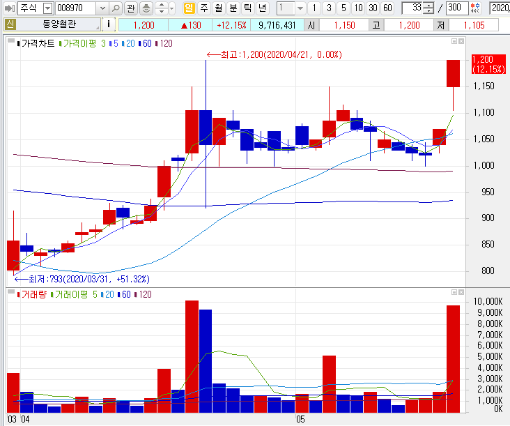This screenshot has height=426, width=510.
Task: Click the arrow icon left of 주식 dropdown
Action: pos(10,8)
